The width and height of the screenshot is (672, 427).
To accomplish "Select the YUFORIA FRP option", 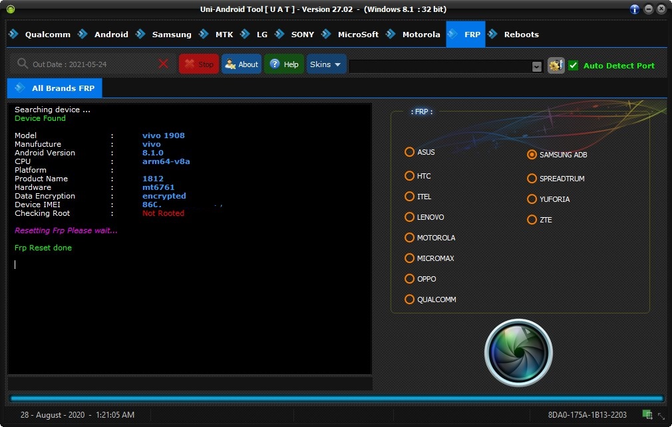I will coord(548,199).
